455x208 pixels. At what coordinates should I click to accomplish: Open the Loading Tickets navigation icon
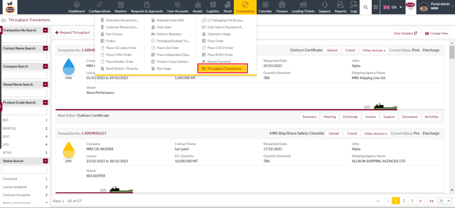(x=303, y=4)
